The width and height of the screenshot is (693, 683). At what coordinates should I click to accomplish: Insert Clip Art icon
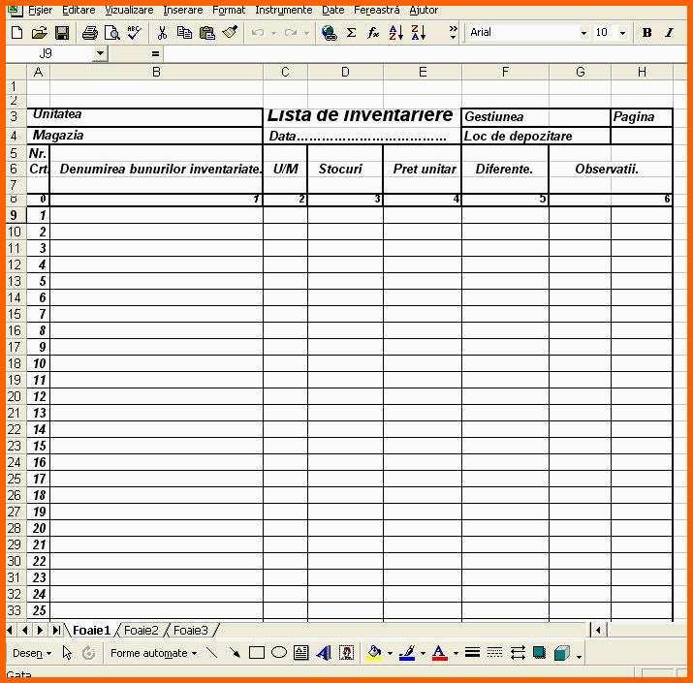(x=347, y=653)
